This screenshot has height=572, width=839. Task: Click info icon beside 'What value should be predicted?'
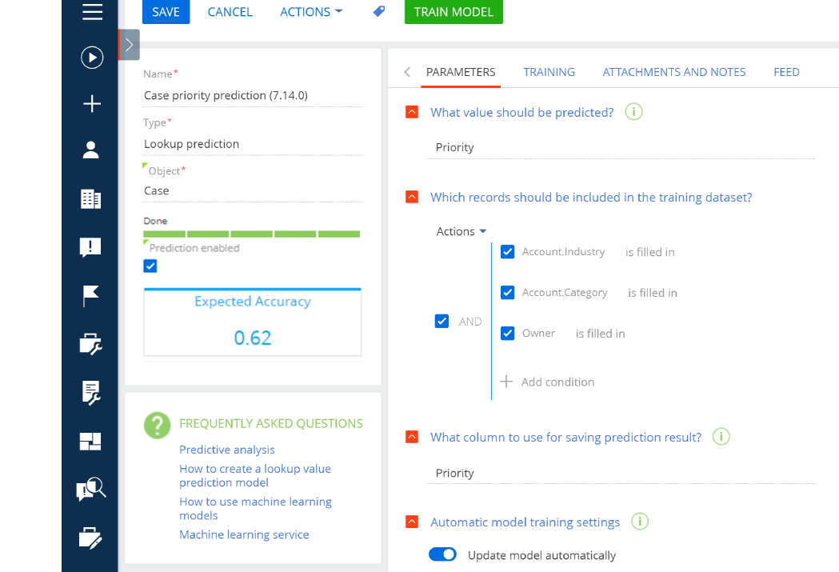[633, 112]
